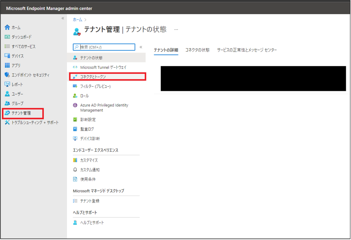Open the デバイス診断 icon
This screenshot has width=351, height=240.
(75, 139)
